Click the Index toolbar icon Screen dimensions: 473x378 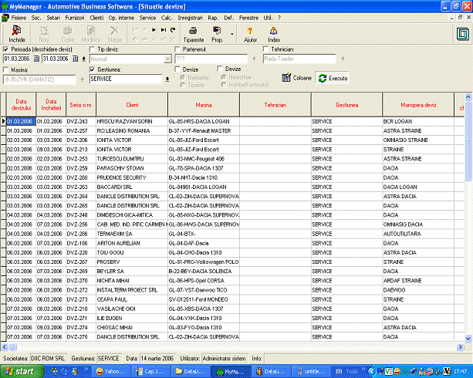pos(274,32)
